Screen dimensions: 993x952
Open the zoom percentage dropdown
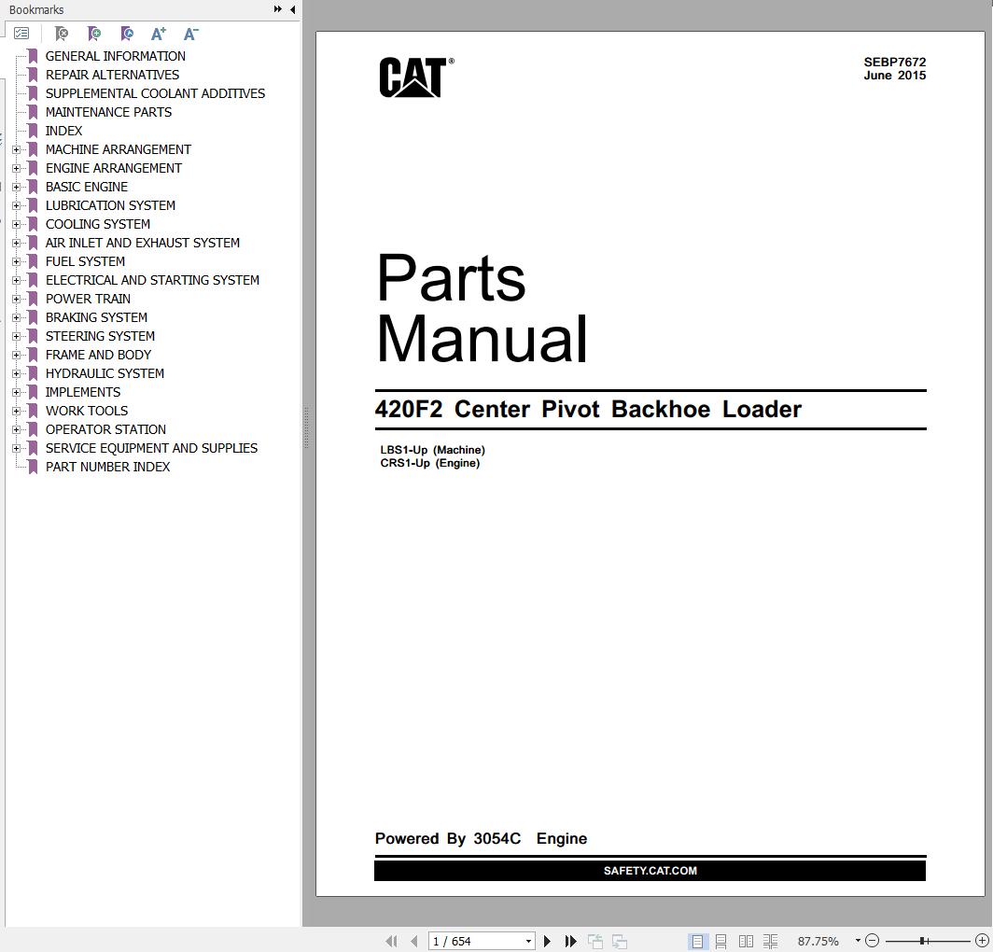tap(859, 941)
